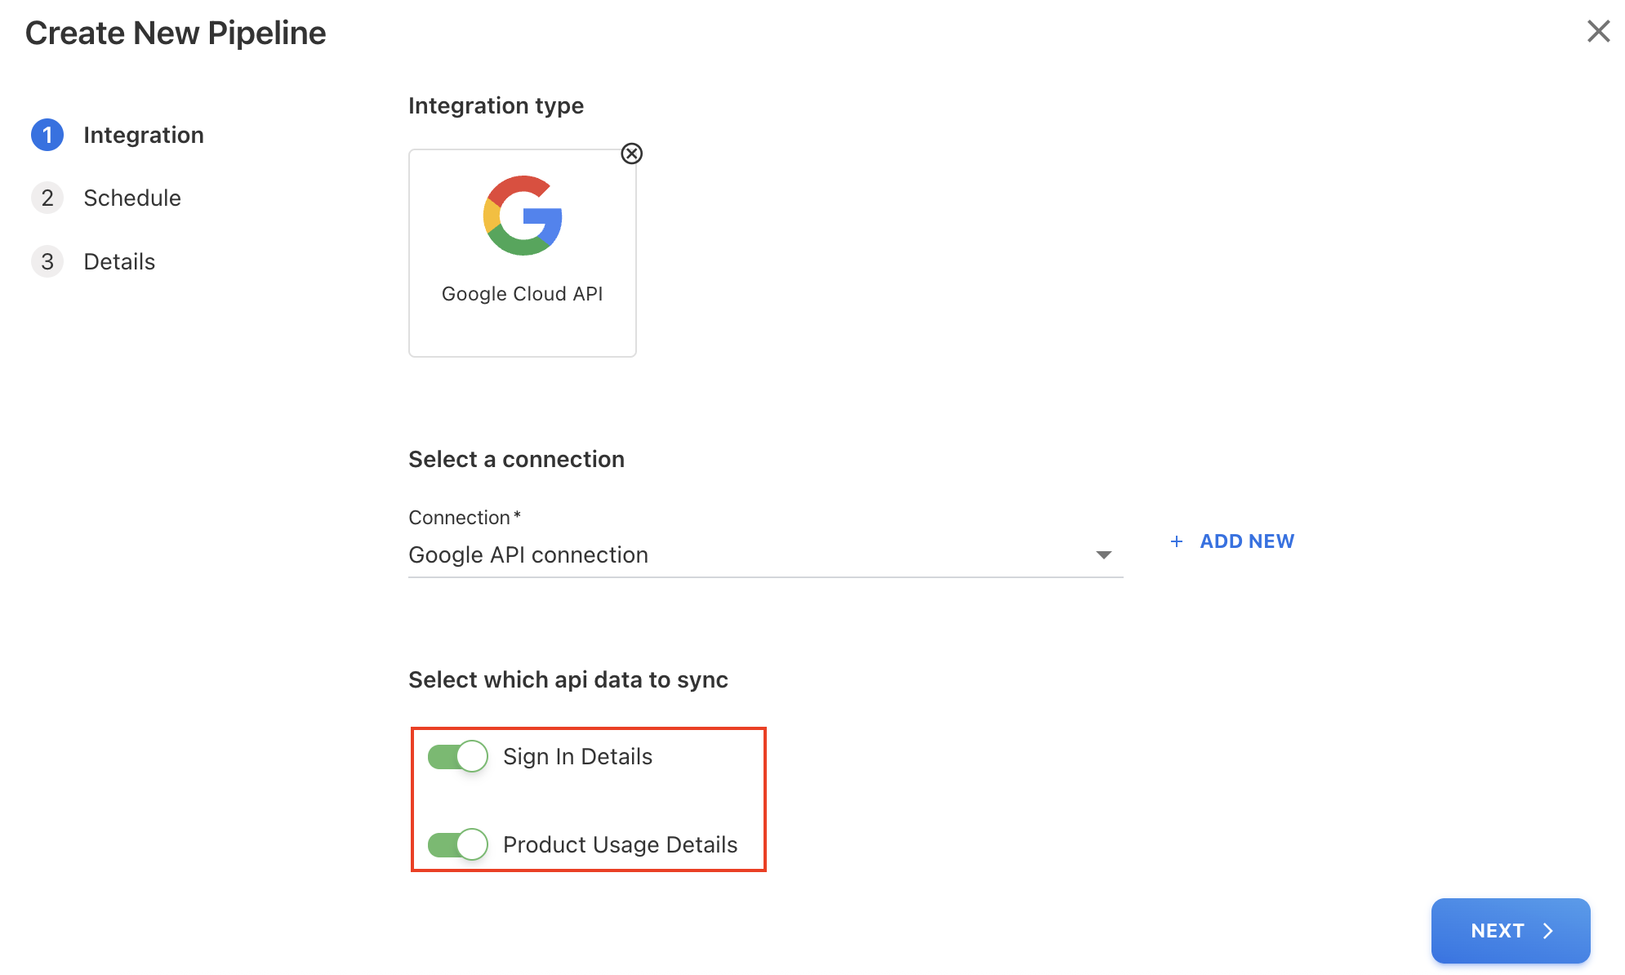1625x975 pixels.
Task: Click step 1 circle icon
Action: tap(47, 135)
